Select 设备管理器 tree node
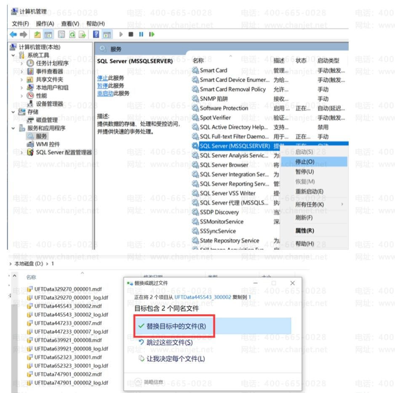Viewport: 395px width, 393px height. point(49,104)
